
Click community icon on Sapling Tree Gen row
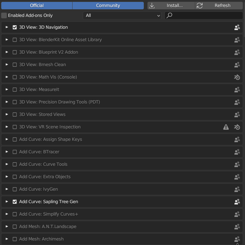pos(237,202)
